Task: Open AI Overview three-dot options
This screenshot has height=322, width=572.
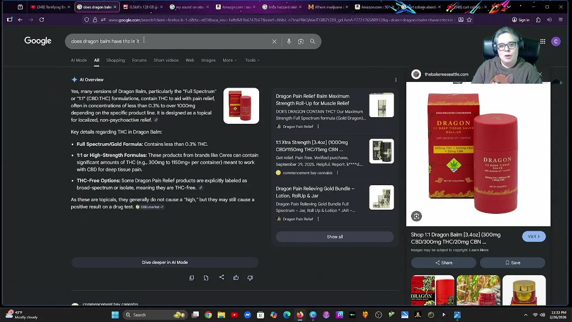Action: tap(395, 80)
